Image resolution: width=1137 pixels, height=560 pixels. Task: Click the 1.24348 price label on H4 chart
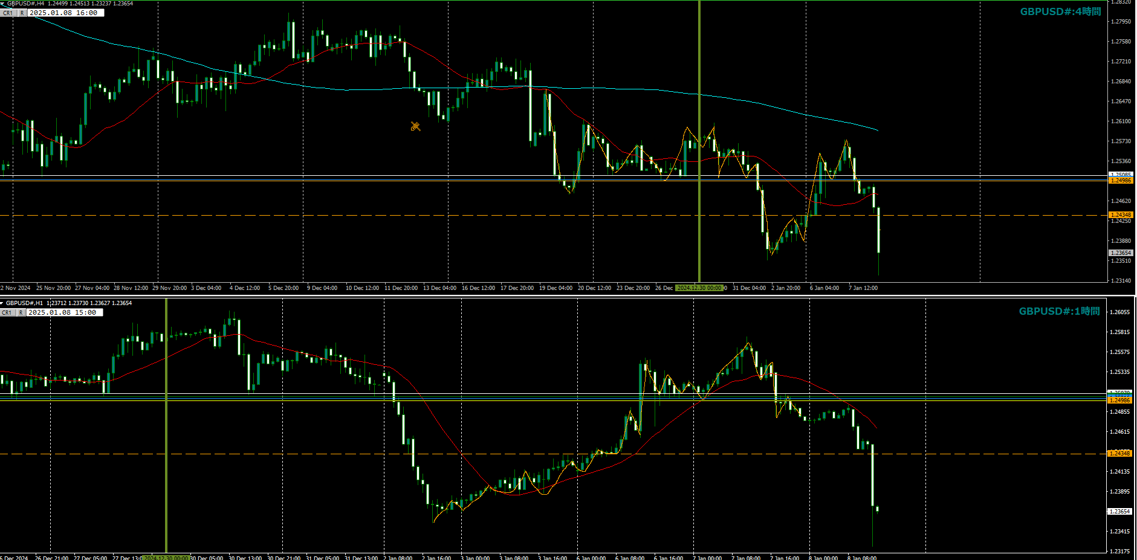[x=1121, y=215]
